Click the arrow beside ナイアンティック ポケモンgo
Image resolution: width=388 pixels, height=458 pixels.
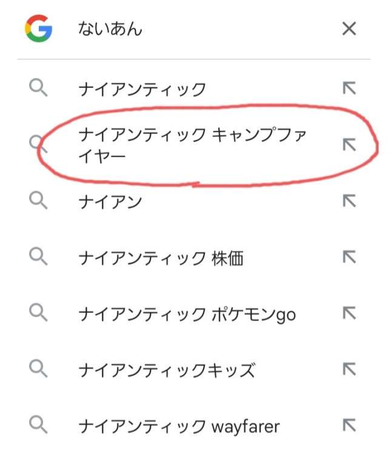[349, 314]
